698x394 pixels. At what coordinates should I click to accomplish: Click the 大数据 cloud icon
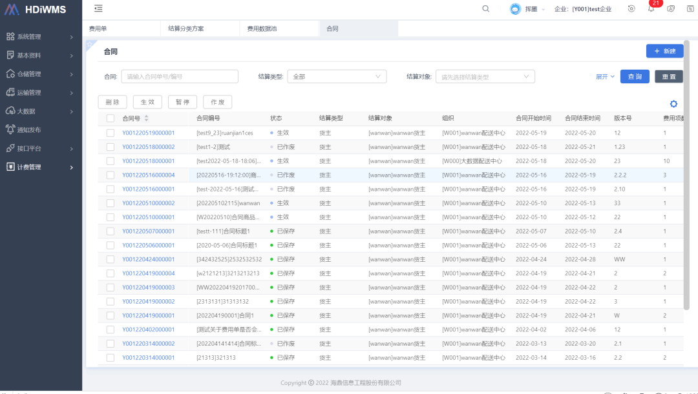pyautogui.click(x=10, y=111)
